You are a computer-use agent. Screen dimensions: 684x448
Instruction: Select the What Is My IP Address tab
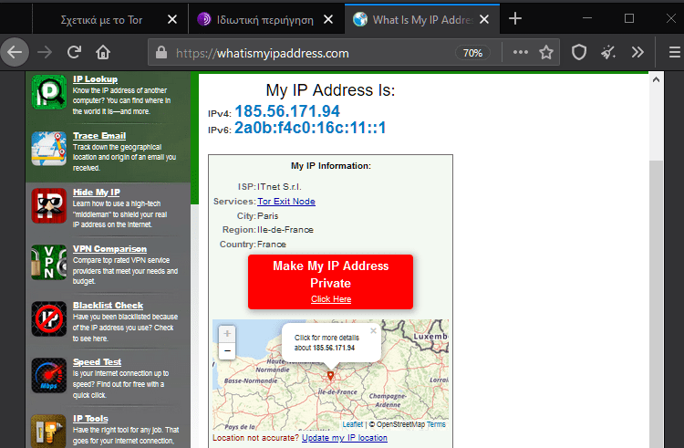[x=422, y=19]
